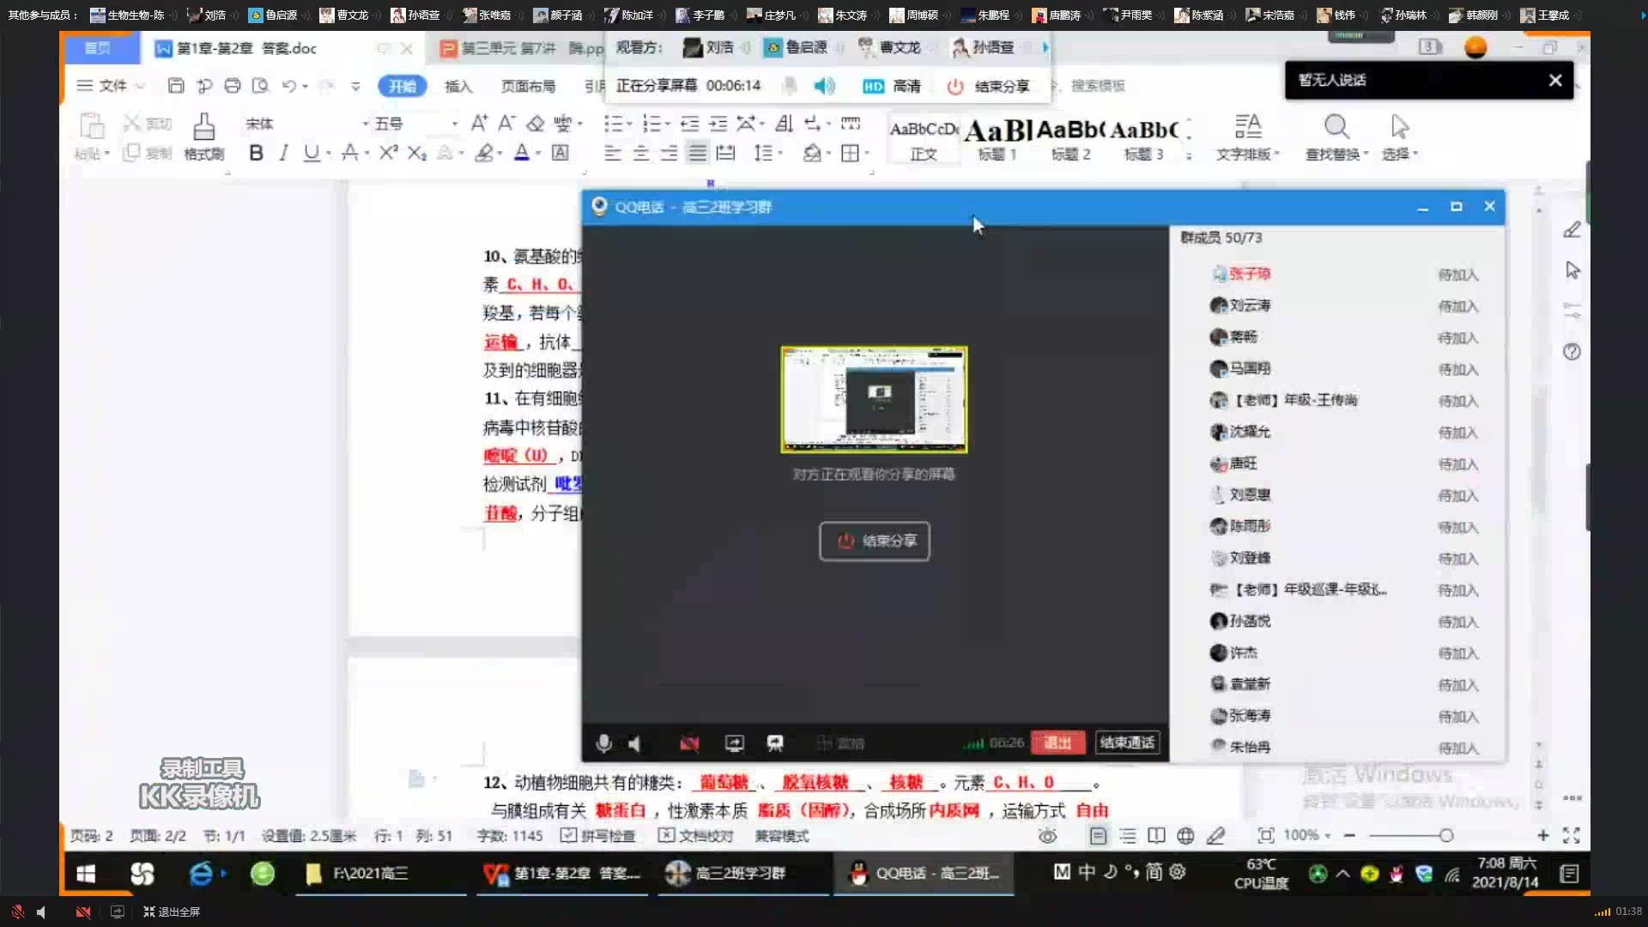
Task: Toggle Italic formatting
Action: (x=283, y=153)
